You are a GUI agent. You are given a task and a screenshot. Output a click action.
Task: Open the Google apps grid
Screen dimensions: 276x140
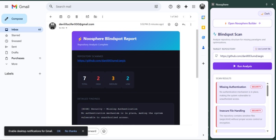tap(193, 7)
